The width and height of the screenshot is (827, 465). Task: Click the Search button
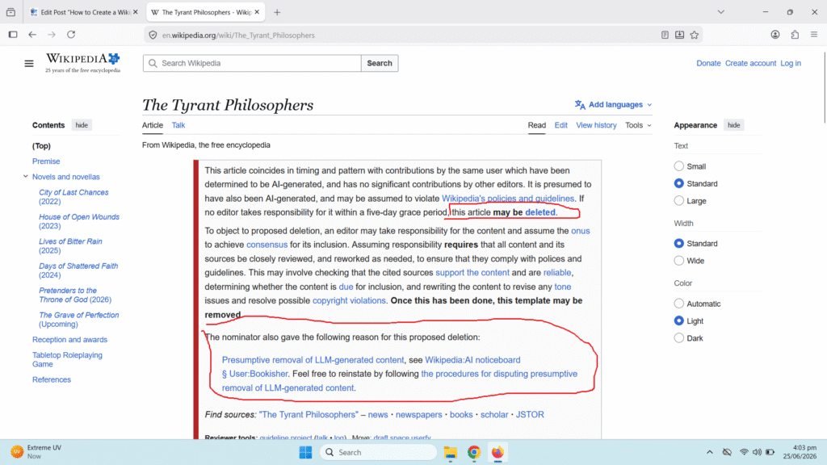click(380, 63)
